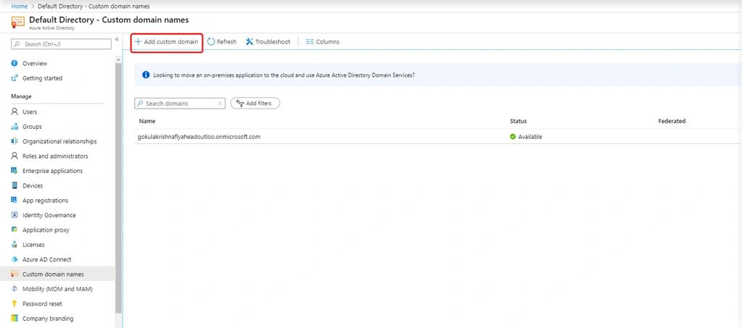Click the Azure AD Connect icon
Screen dimensions: 742x328
(14, 259)
